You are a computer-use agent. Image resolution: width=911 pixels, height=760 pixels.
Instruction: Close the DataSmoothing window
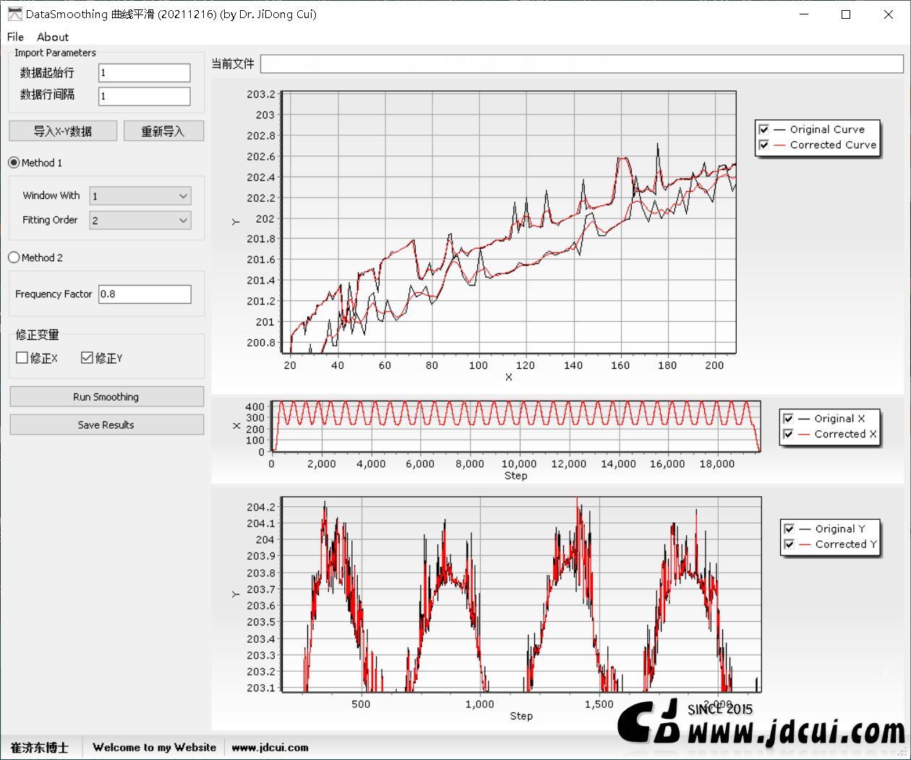[x=889, y=14]
